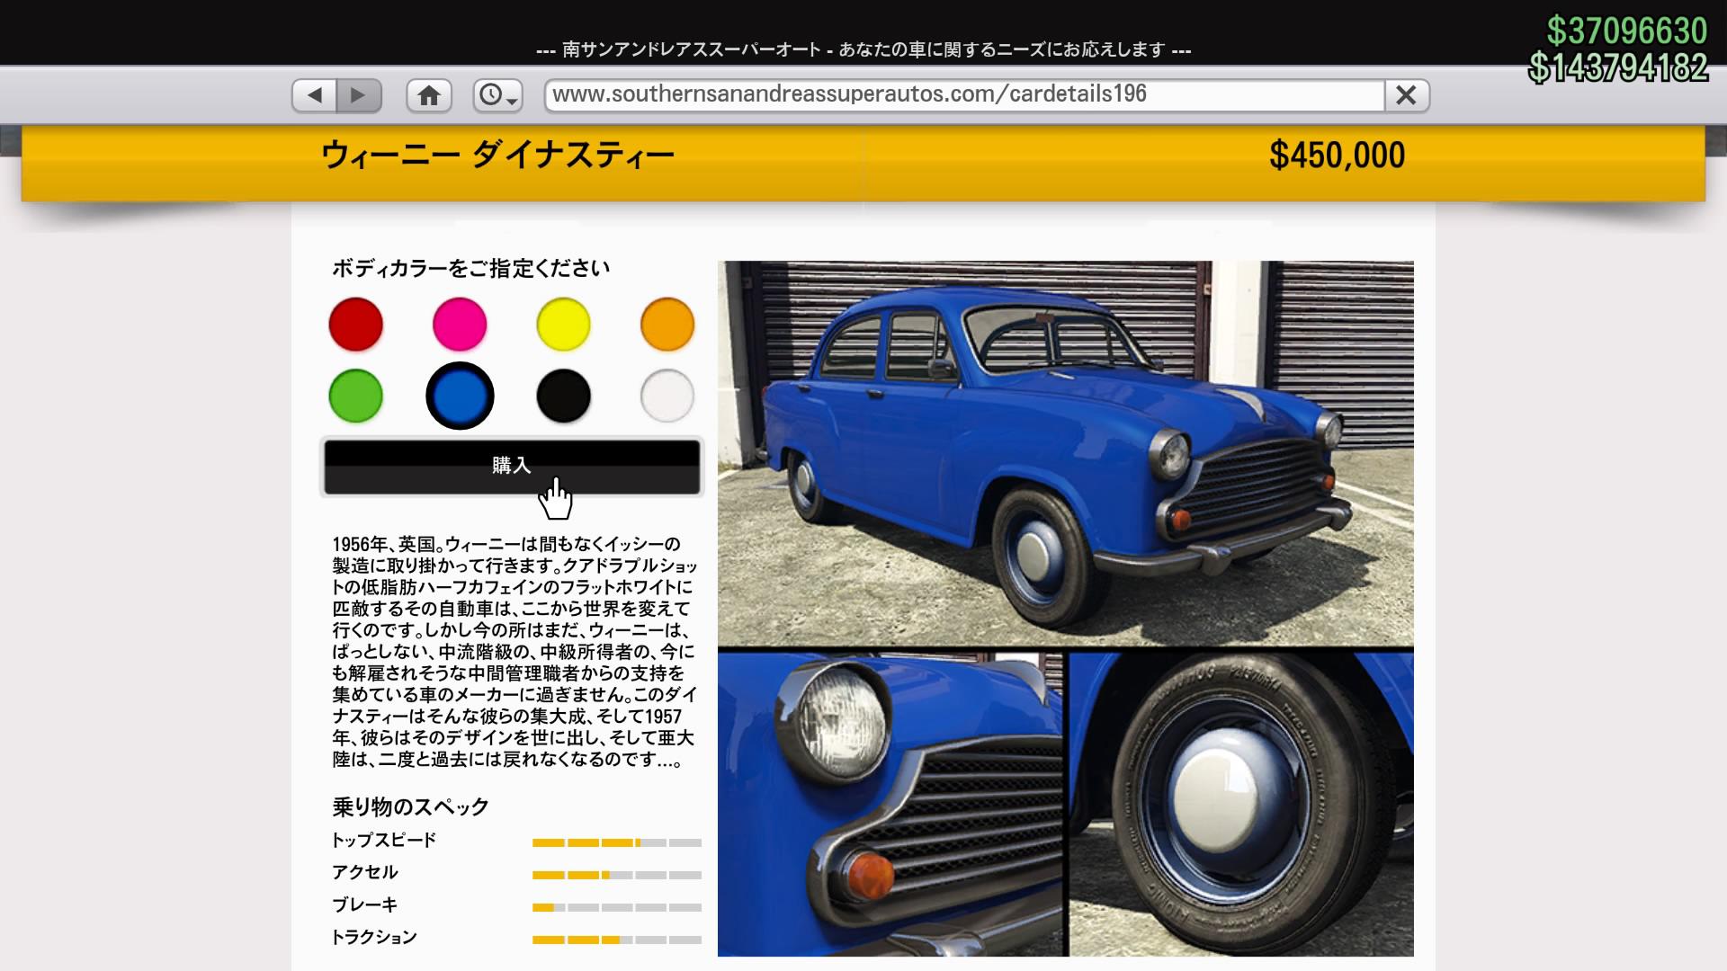This screenshot has width=1727, height=971.
Task: Select the green body color
Action: pyautogui.click(x=356, y=396)
